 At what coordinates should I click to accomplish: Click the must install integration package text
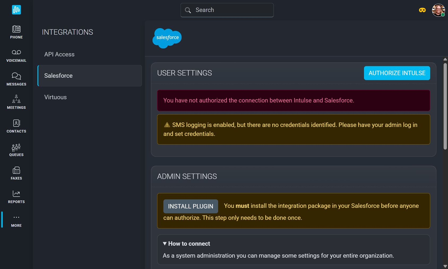pos(291,212)
